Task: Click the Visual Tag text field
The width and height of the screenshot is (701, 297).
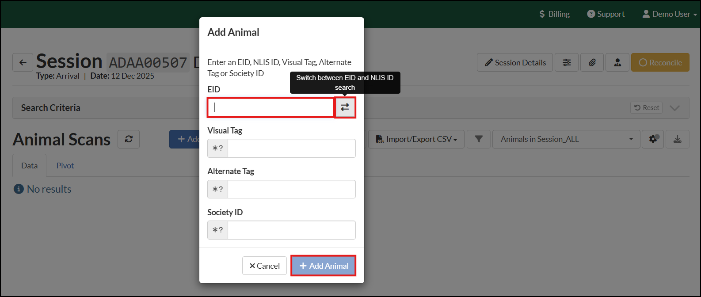Action: [291, 148]
